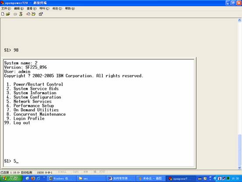Viewport: 242px width, 182px height.
Task: Click "3. System Information" line
Action: [x=32, y=93]
